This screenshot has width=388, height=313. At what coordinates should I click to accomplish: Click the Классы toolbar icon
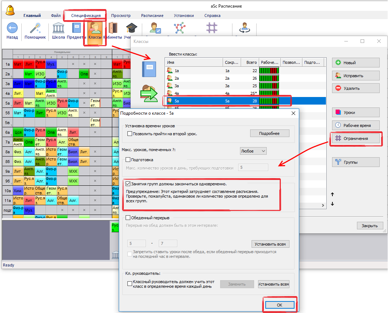[95, 28]
